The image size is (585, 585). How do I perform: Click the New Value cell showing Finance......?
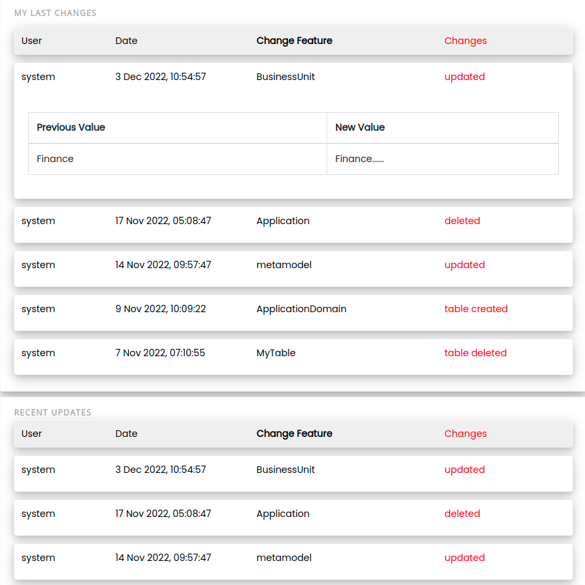(x=443, y=159)
